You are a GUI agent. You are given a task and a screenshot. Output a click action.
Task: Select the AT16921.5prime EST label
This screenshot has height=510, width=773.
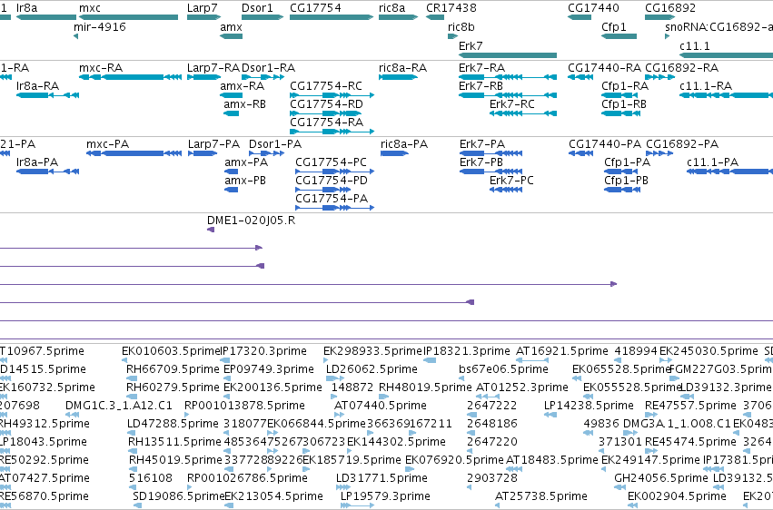click(562, 350)
